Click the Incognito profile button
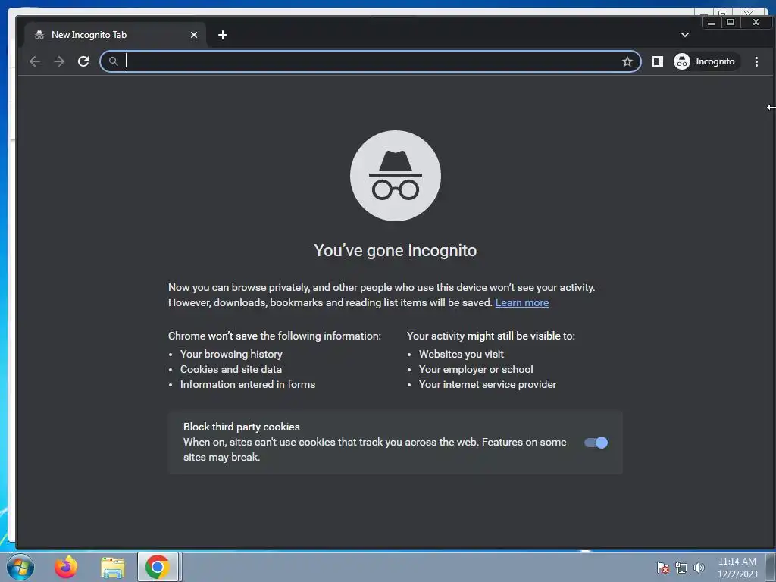This screenshot has height=582, width=776. (706, 61)
